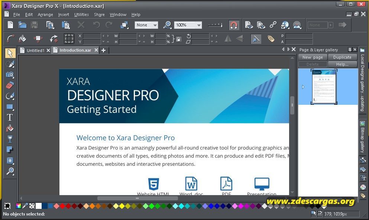Delete selection with the X icon

click(81, 25)
